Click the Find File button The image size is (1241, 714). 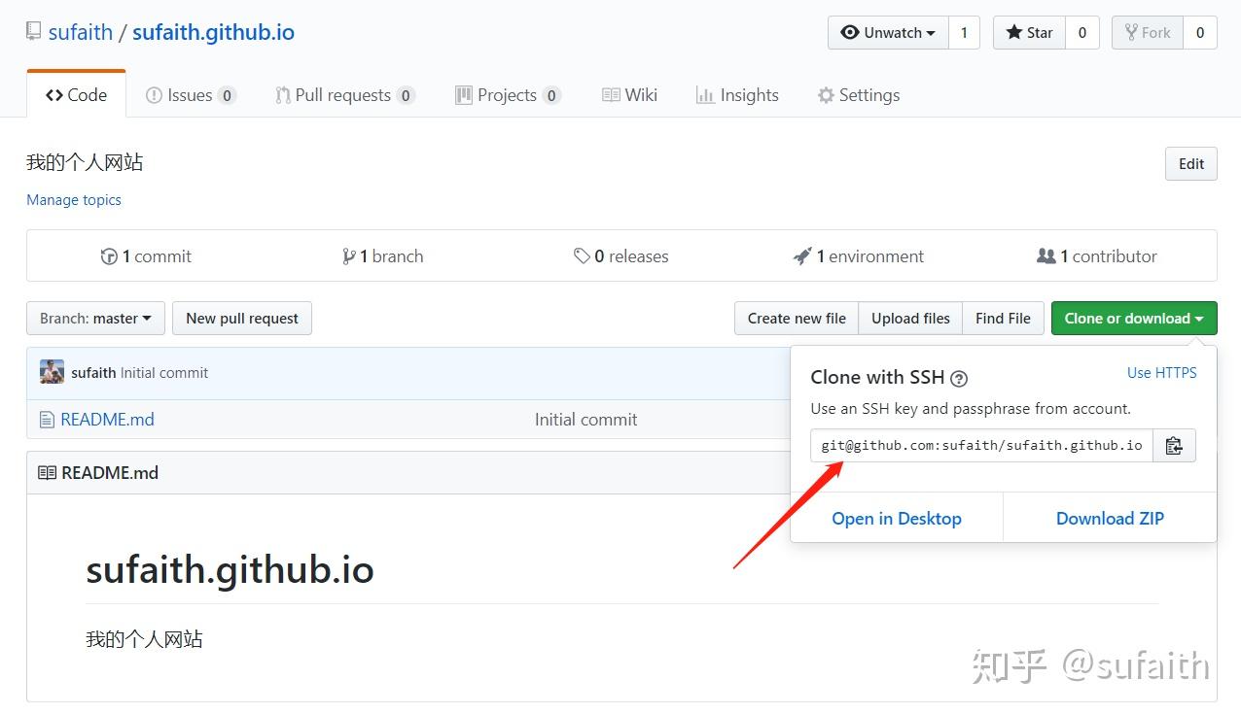(x=1003, y=318)
